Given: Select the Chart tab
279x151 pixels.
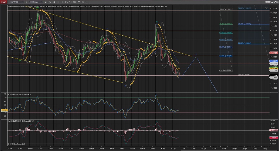Looking at the screenshot, I should [x=4, y=2].
